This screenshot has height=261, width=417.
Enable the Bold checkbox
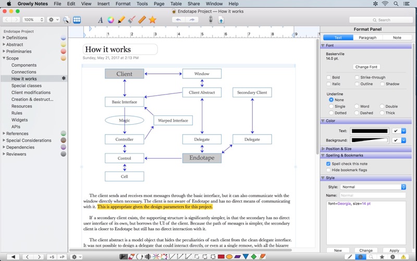(x=329, y=77)
